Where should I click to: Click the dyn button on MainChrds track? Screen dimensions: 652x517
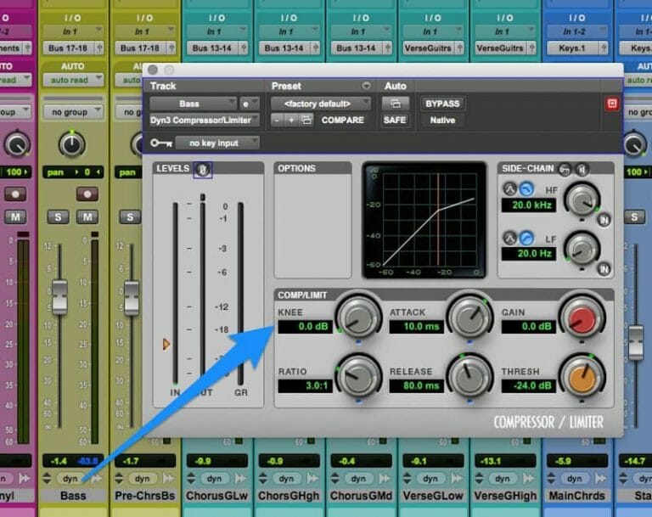(x=574, y=479)
